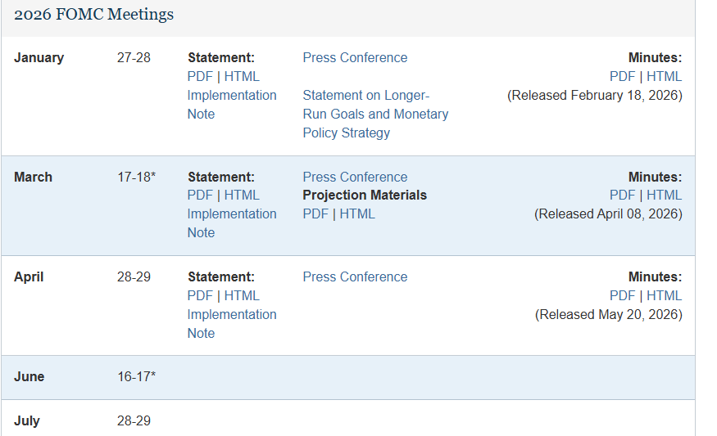
Task: Open April statement PDF link
Action: (x=200, y=295)
